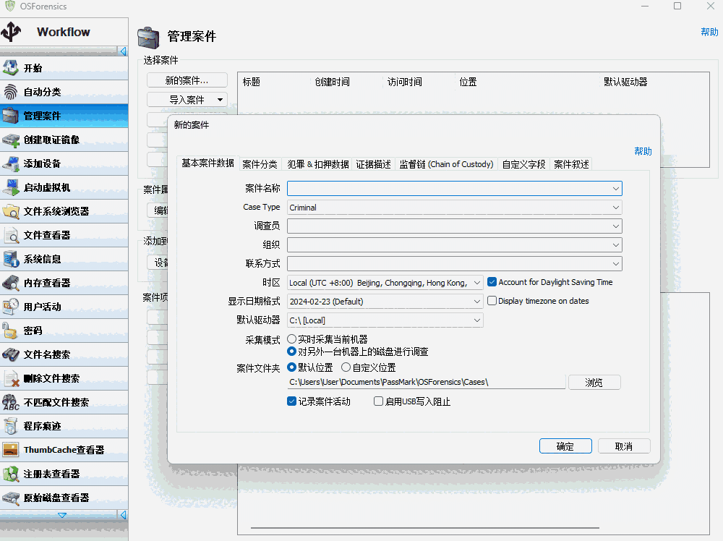This screenshot has width=723, height=541.
Task: Open 添加设备 icon in Workflow sidebar
Action: pyautogui.click(x=11, y=163)
